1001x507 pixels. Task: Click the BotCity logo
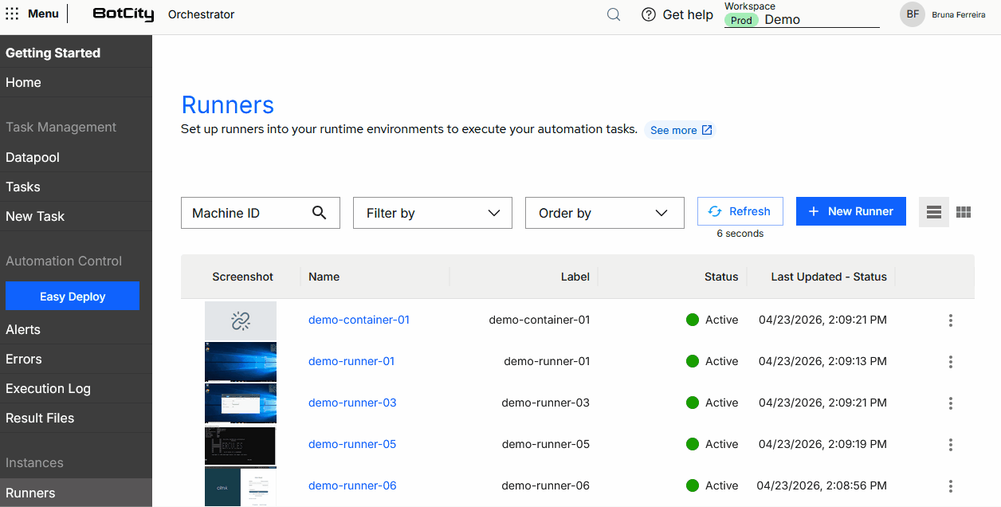pyautogui.click(x=124, y=14)
